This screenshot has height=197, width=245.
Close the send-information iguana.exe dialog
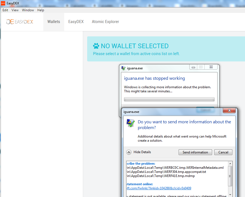click(x=229, y=110)
